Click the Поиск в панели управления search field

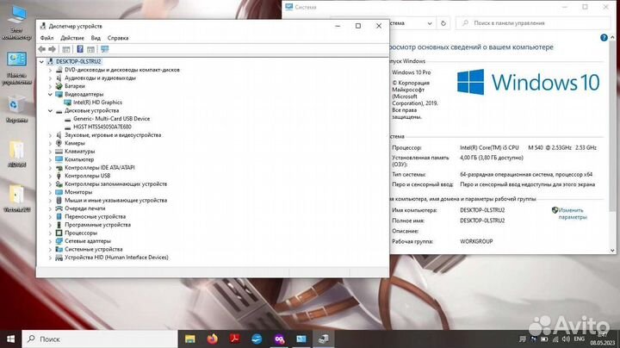(533, 23)
